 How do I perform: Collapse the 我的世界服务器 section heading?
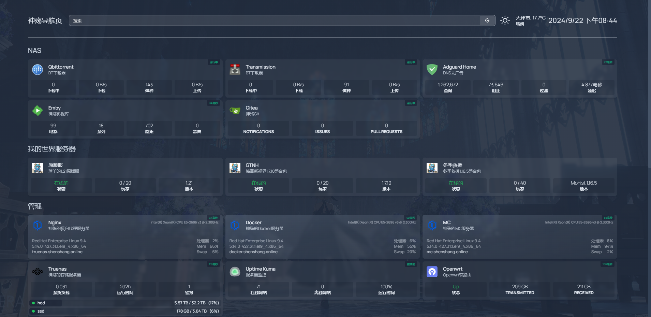coord(52,149)
